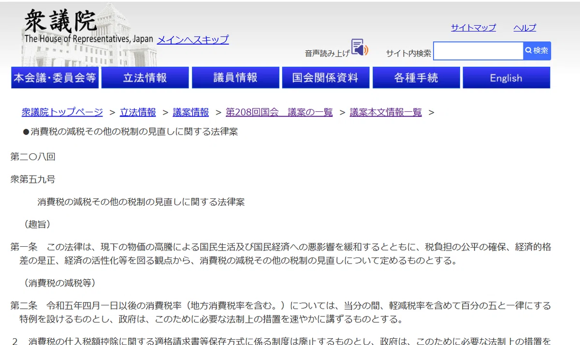Select the 議員情報 navigation tab
This screenshot has width=580, height=345.
coord(235,77)
